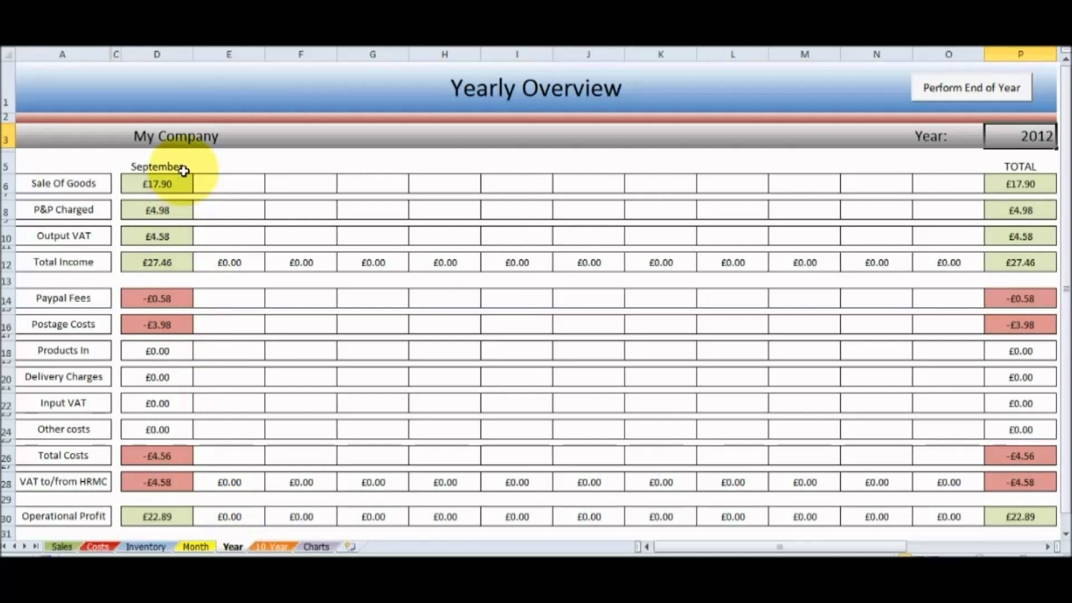The width and height of the screenshot is (1072, 603).
Task: Switch to the Month sheet tab
Action: 194,546
